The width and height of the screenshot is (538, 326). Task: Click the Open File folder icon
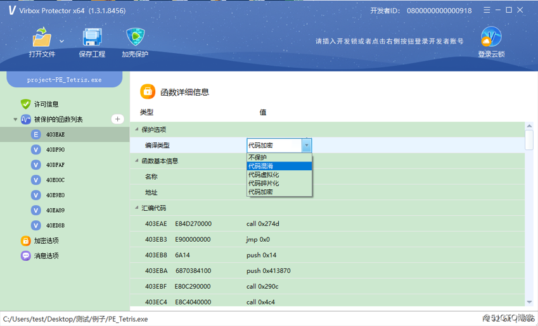click(x=42, y=37)
